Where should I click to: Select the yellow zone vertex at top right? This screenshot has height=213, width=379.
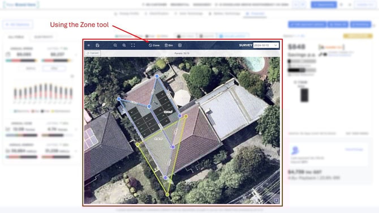186,117
